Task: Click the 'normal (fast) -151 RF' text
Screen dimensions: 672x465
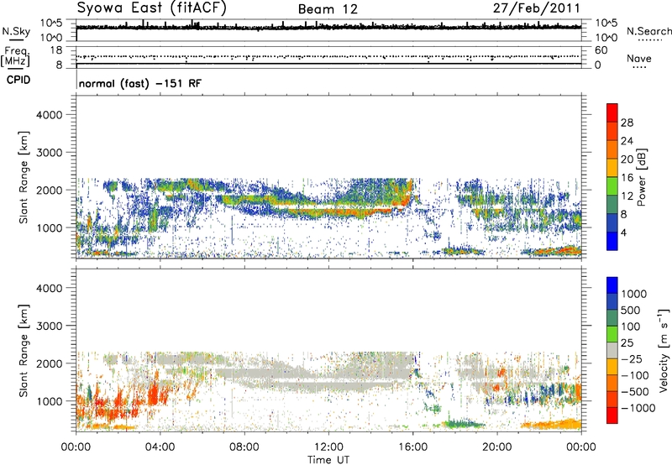Action: (x=139, y=83)
